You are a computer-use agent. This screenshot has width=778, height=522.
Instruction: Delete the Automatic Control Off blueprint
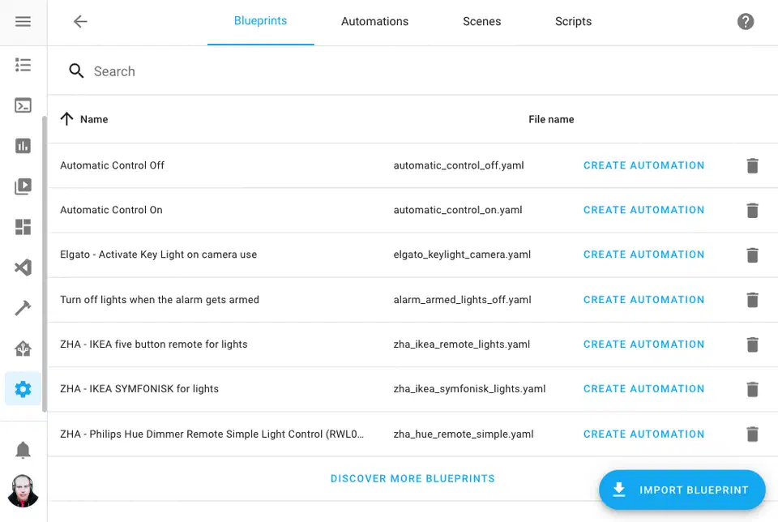click(x=752, y=165)
